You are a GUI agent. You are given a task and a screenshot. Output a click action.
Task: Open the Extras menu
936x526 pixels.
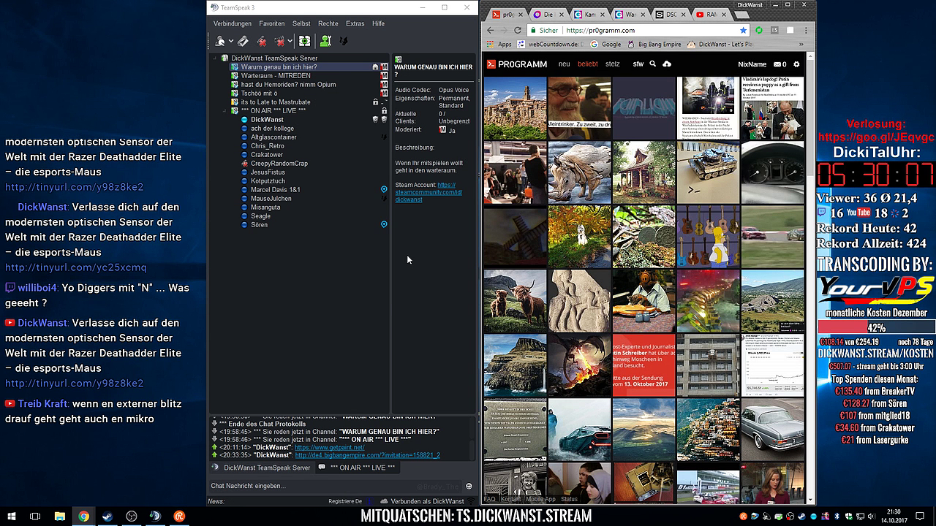[355, 23]
